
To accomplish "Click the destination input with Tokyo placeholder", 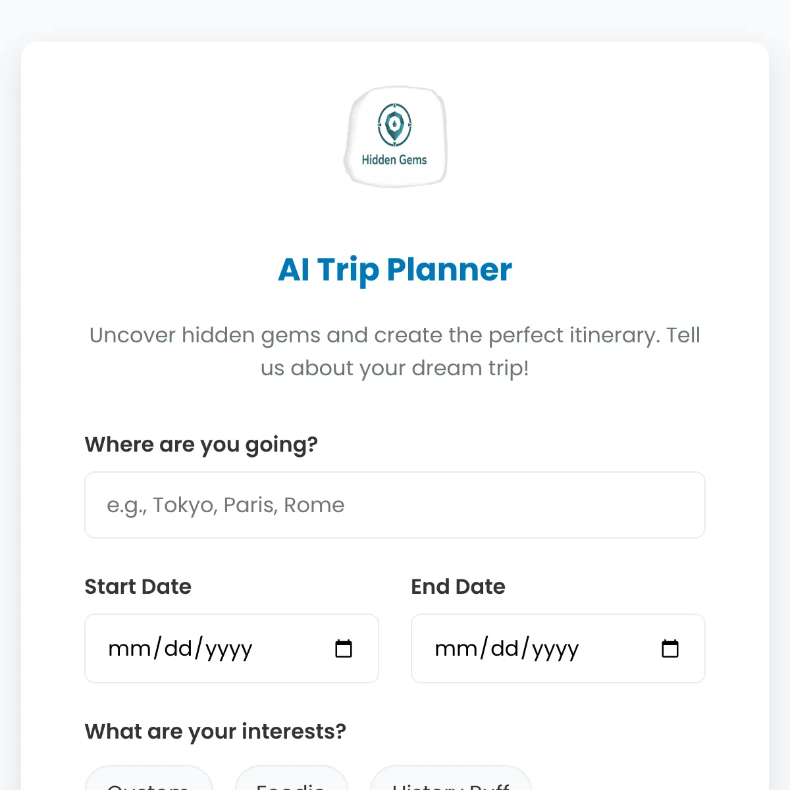I will [x=395, y=505].
